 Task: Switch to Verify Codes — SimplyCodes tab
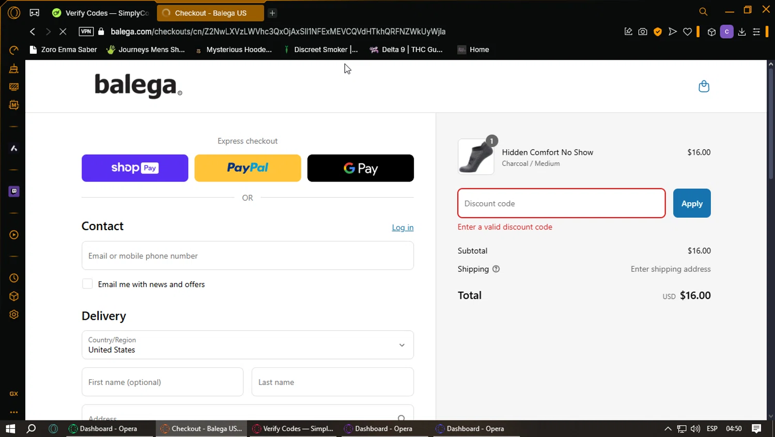[101, 13]
